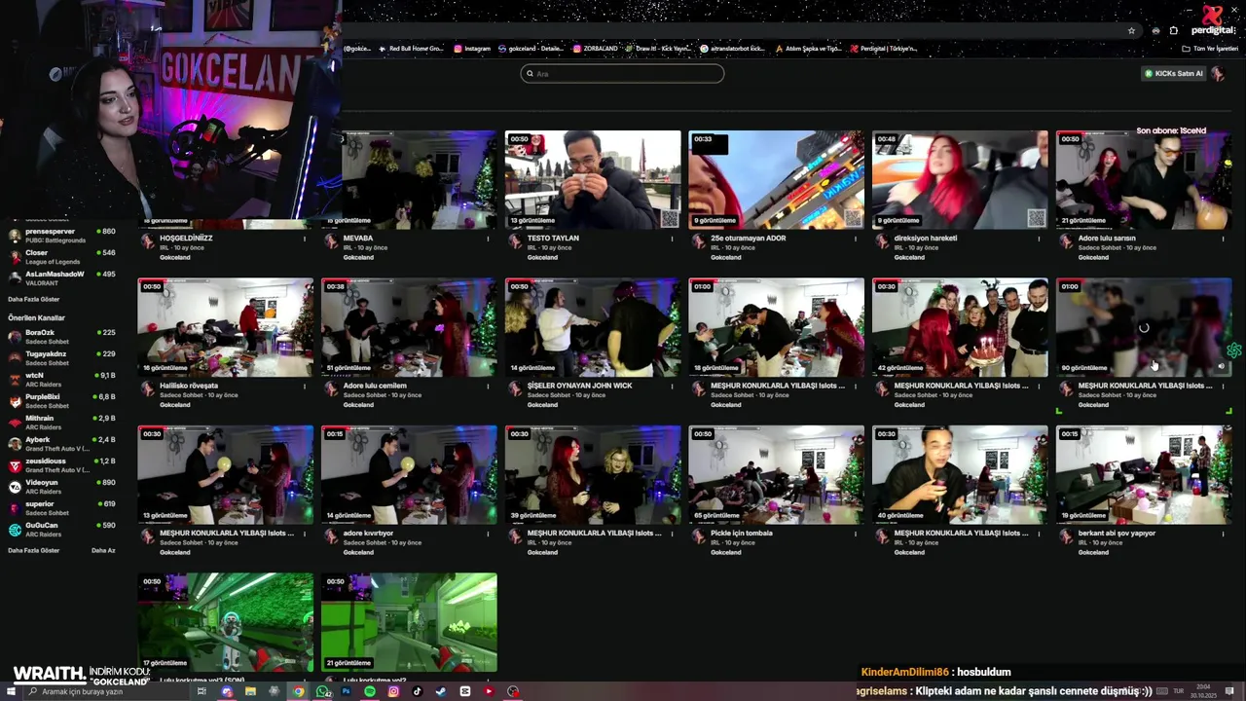Open the Tugayakdnz channel row

point(60,358)
